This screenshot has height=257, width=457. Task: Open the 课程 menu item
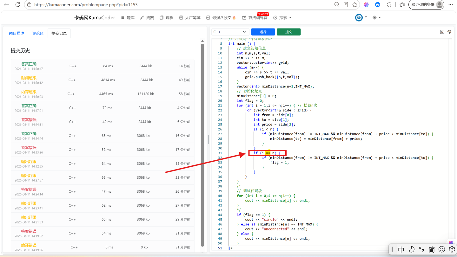pos(167,18)
